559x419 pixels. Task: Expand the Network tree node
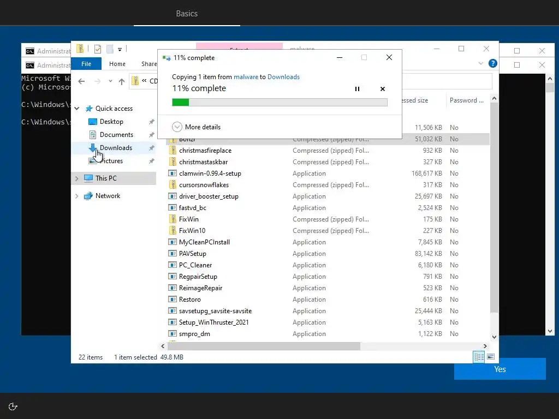pyautogui.click(x=76, y=196)
